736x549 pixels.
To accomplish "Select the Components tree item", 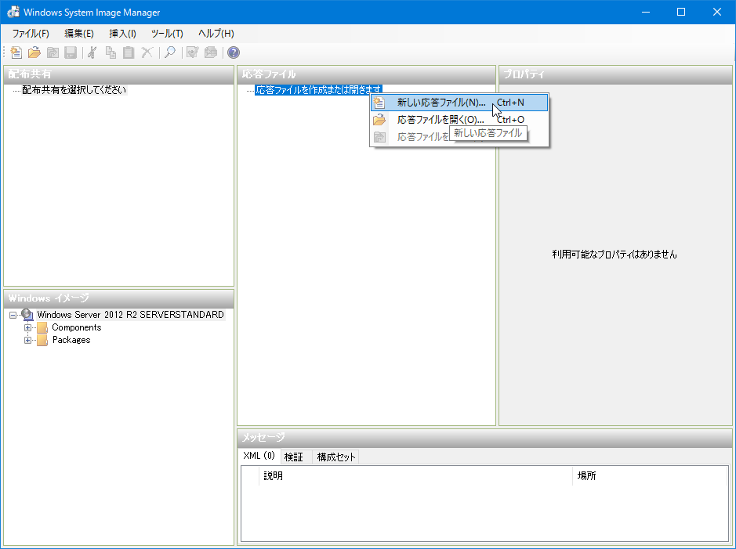I will (77, 327).
